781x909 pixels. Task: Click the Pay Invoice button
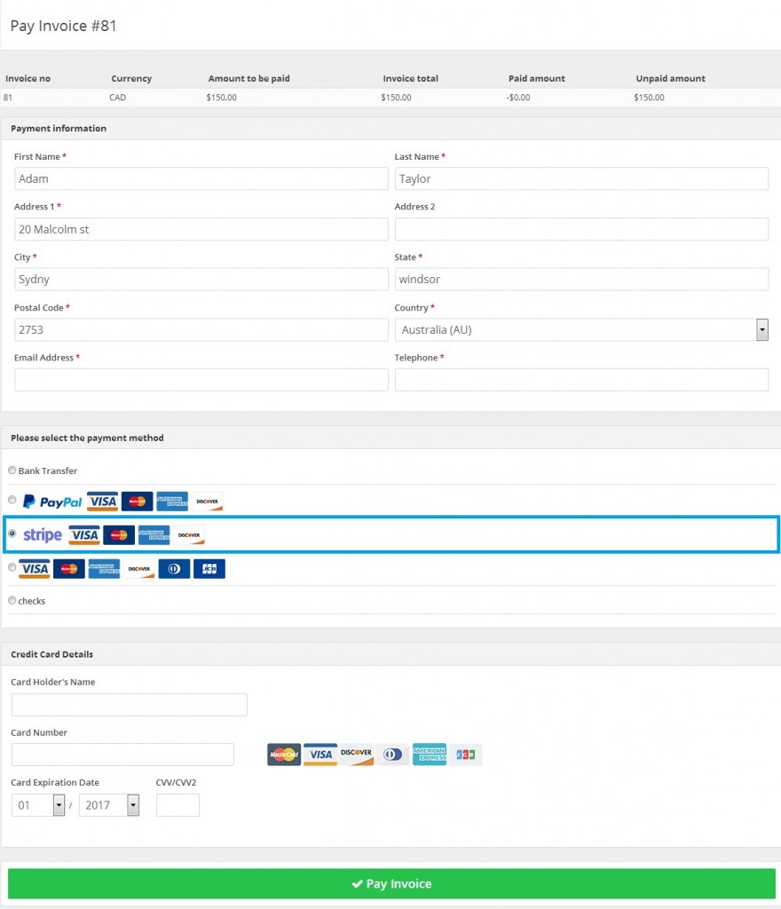coord(390,883)
